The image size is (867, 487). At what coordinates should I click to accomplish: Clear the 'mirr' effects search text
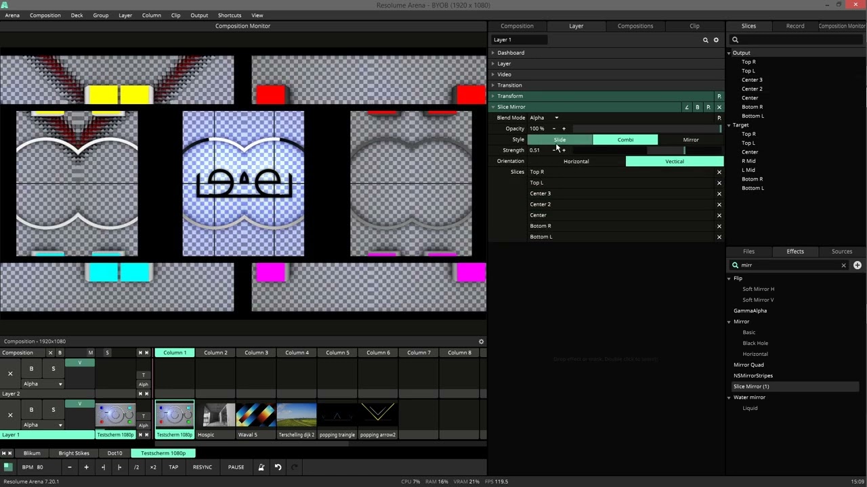click(843, 265)
